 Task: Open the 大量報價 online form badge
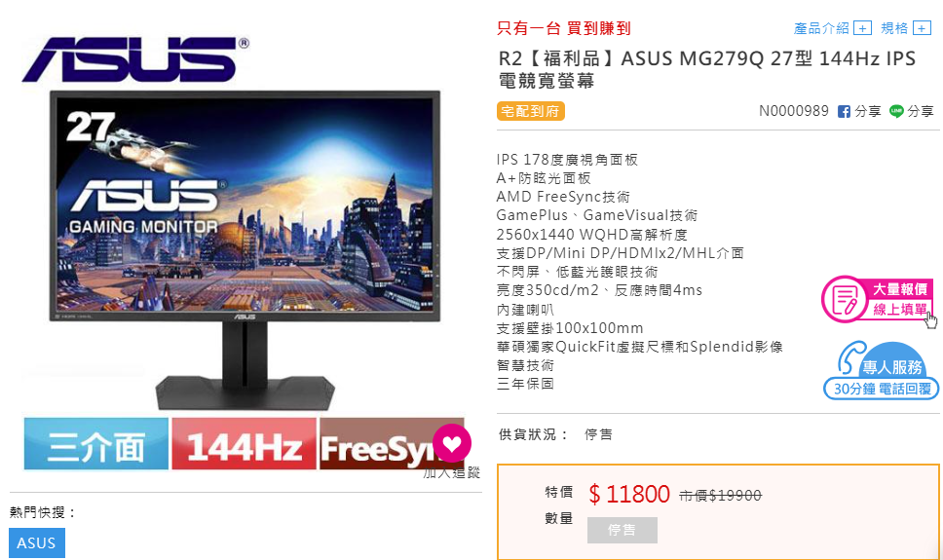878,299
